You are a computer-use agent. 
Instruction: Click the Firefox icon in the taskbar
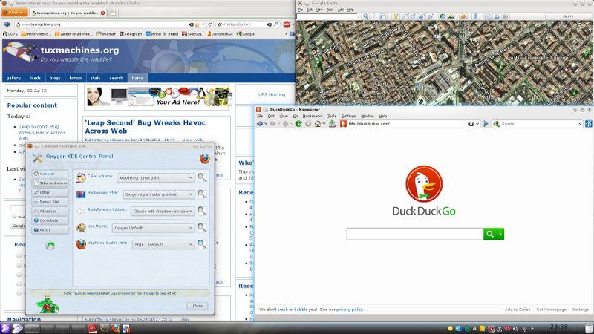[116, 328]
